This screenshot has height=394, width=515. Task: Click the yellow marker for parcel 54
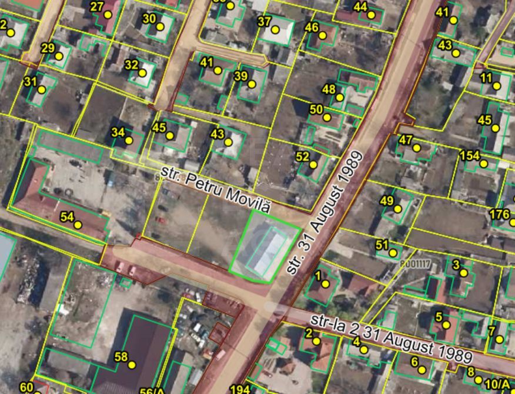(76, 225)
